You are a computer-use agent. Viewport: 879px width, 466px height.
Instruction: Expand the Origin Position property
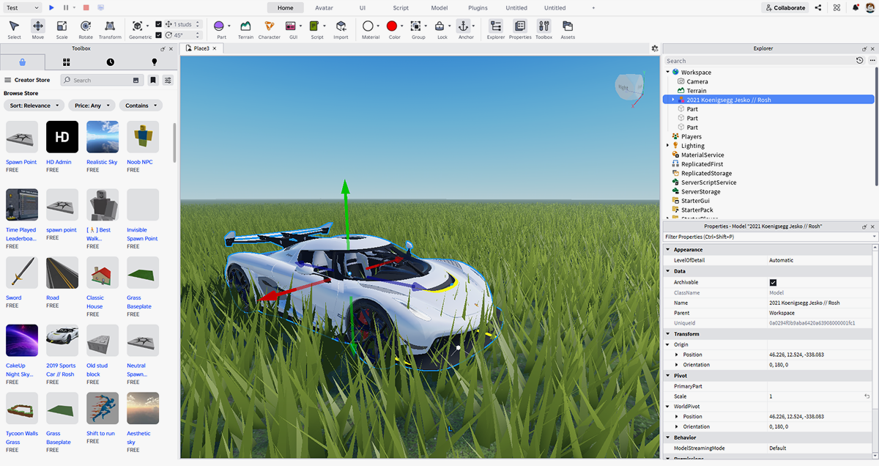point(677,355)
